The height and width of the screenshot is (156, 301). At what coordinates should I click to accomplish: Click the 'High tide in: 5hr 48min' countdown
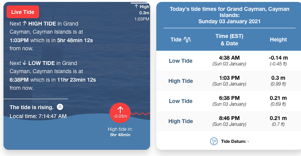coord(120,132)
